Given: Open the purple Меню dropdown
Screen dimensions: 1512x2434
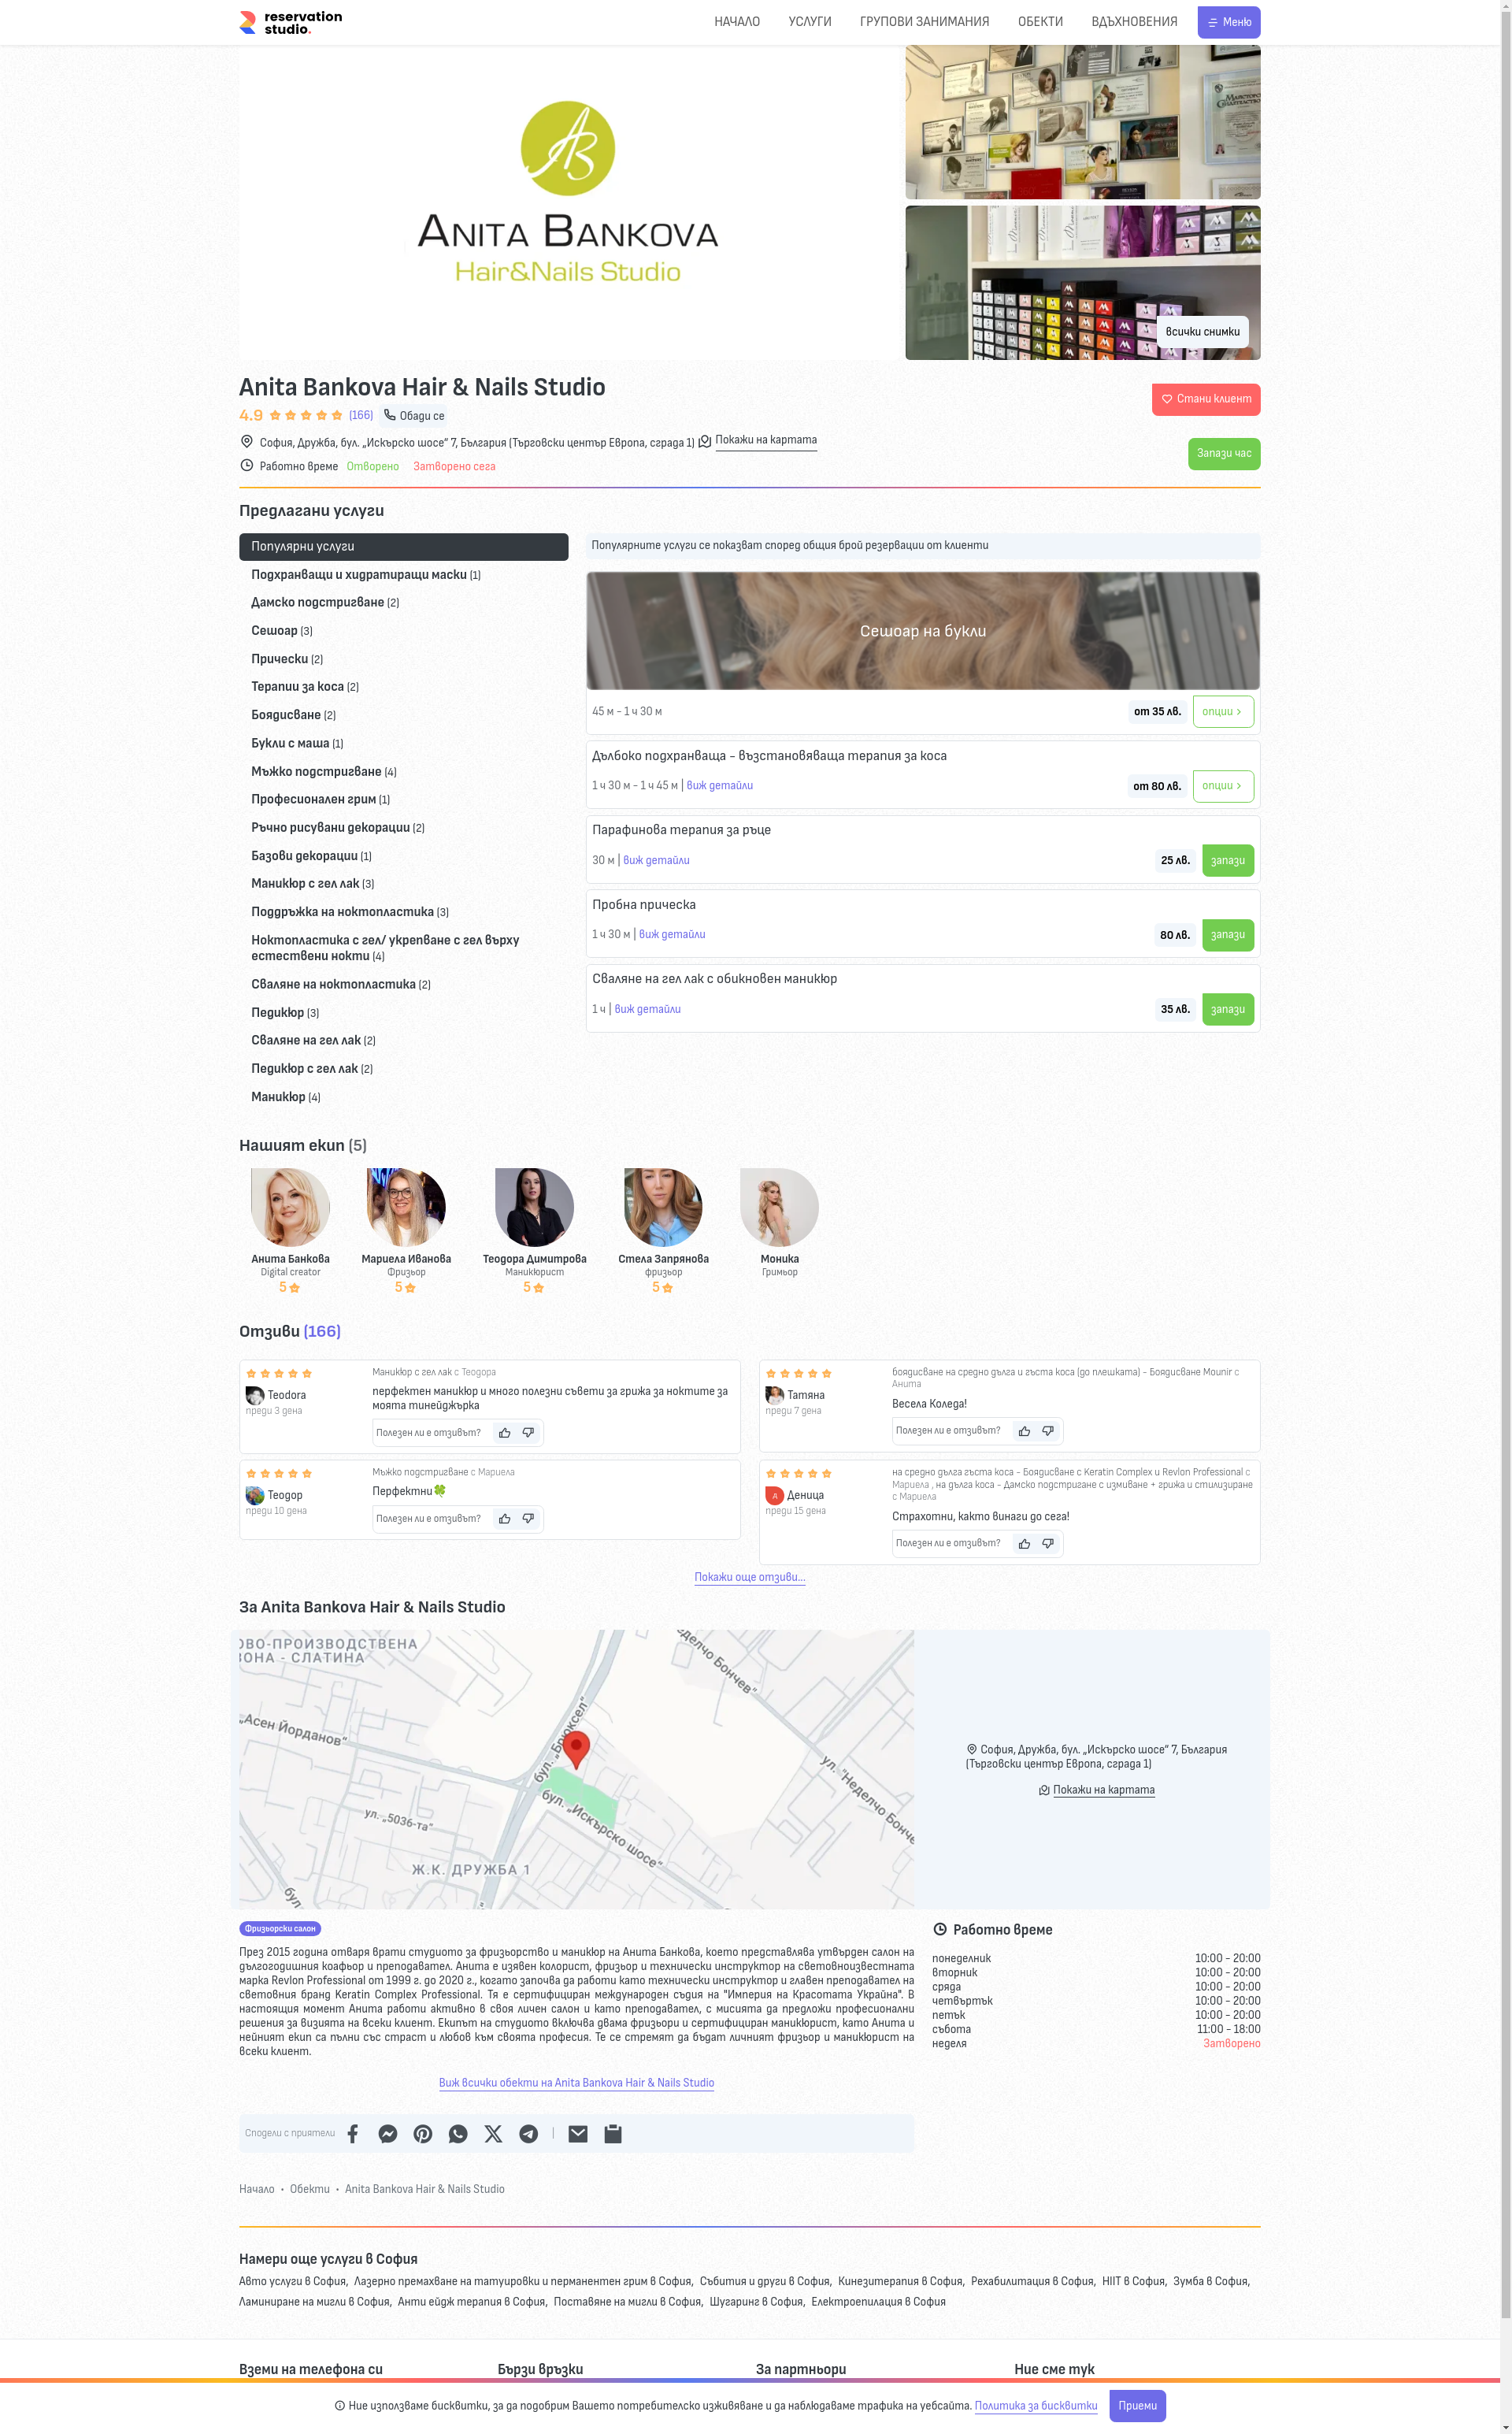Looking at the screenshot, I should pos(1228,22).
